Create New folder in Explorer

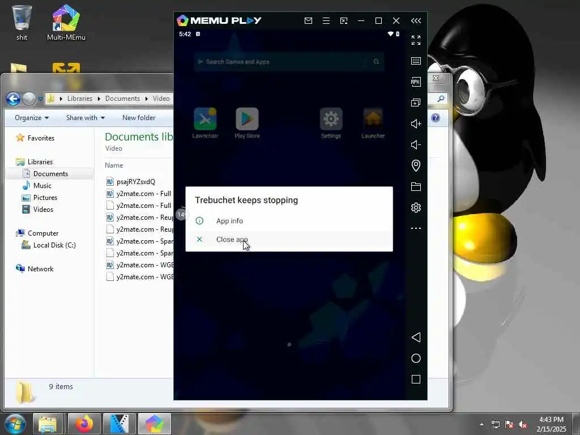[x=139, y=118]
